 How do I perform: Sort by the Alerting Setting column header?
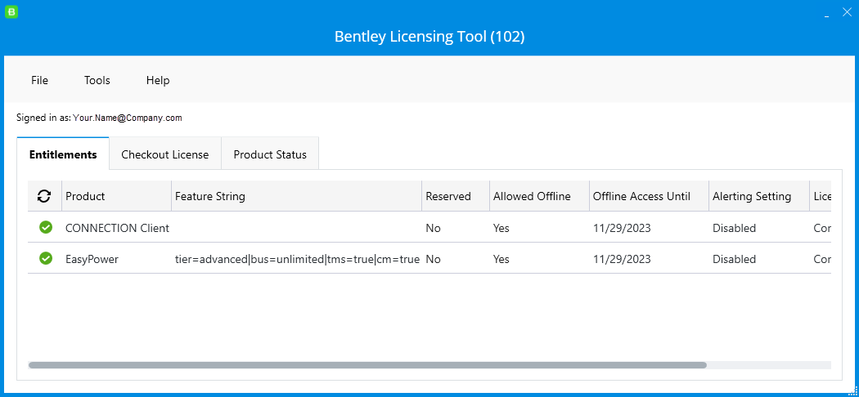pyautogui.click(x=758, y=196)
